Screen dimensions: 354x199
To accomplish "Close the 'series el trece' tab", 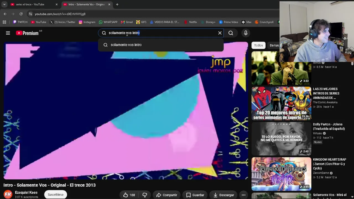I will [56, 4].
